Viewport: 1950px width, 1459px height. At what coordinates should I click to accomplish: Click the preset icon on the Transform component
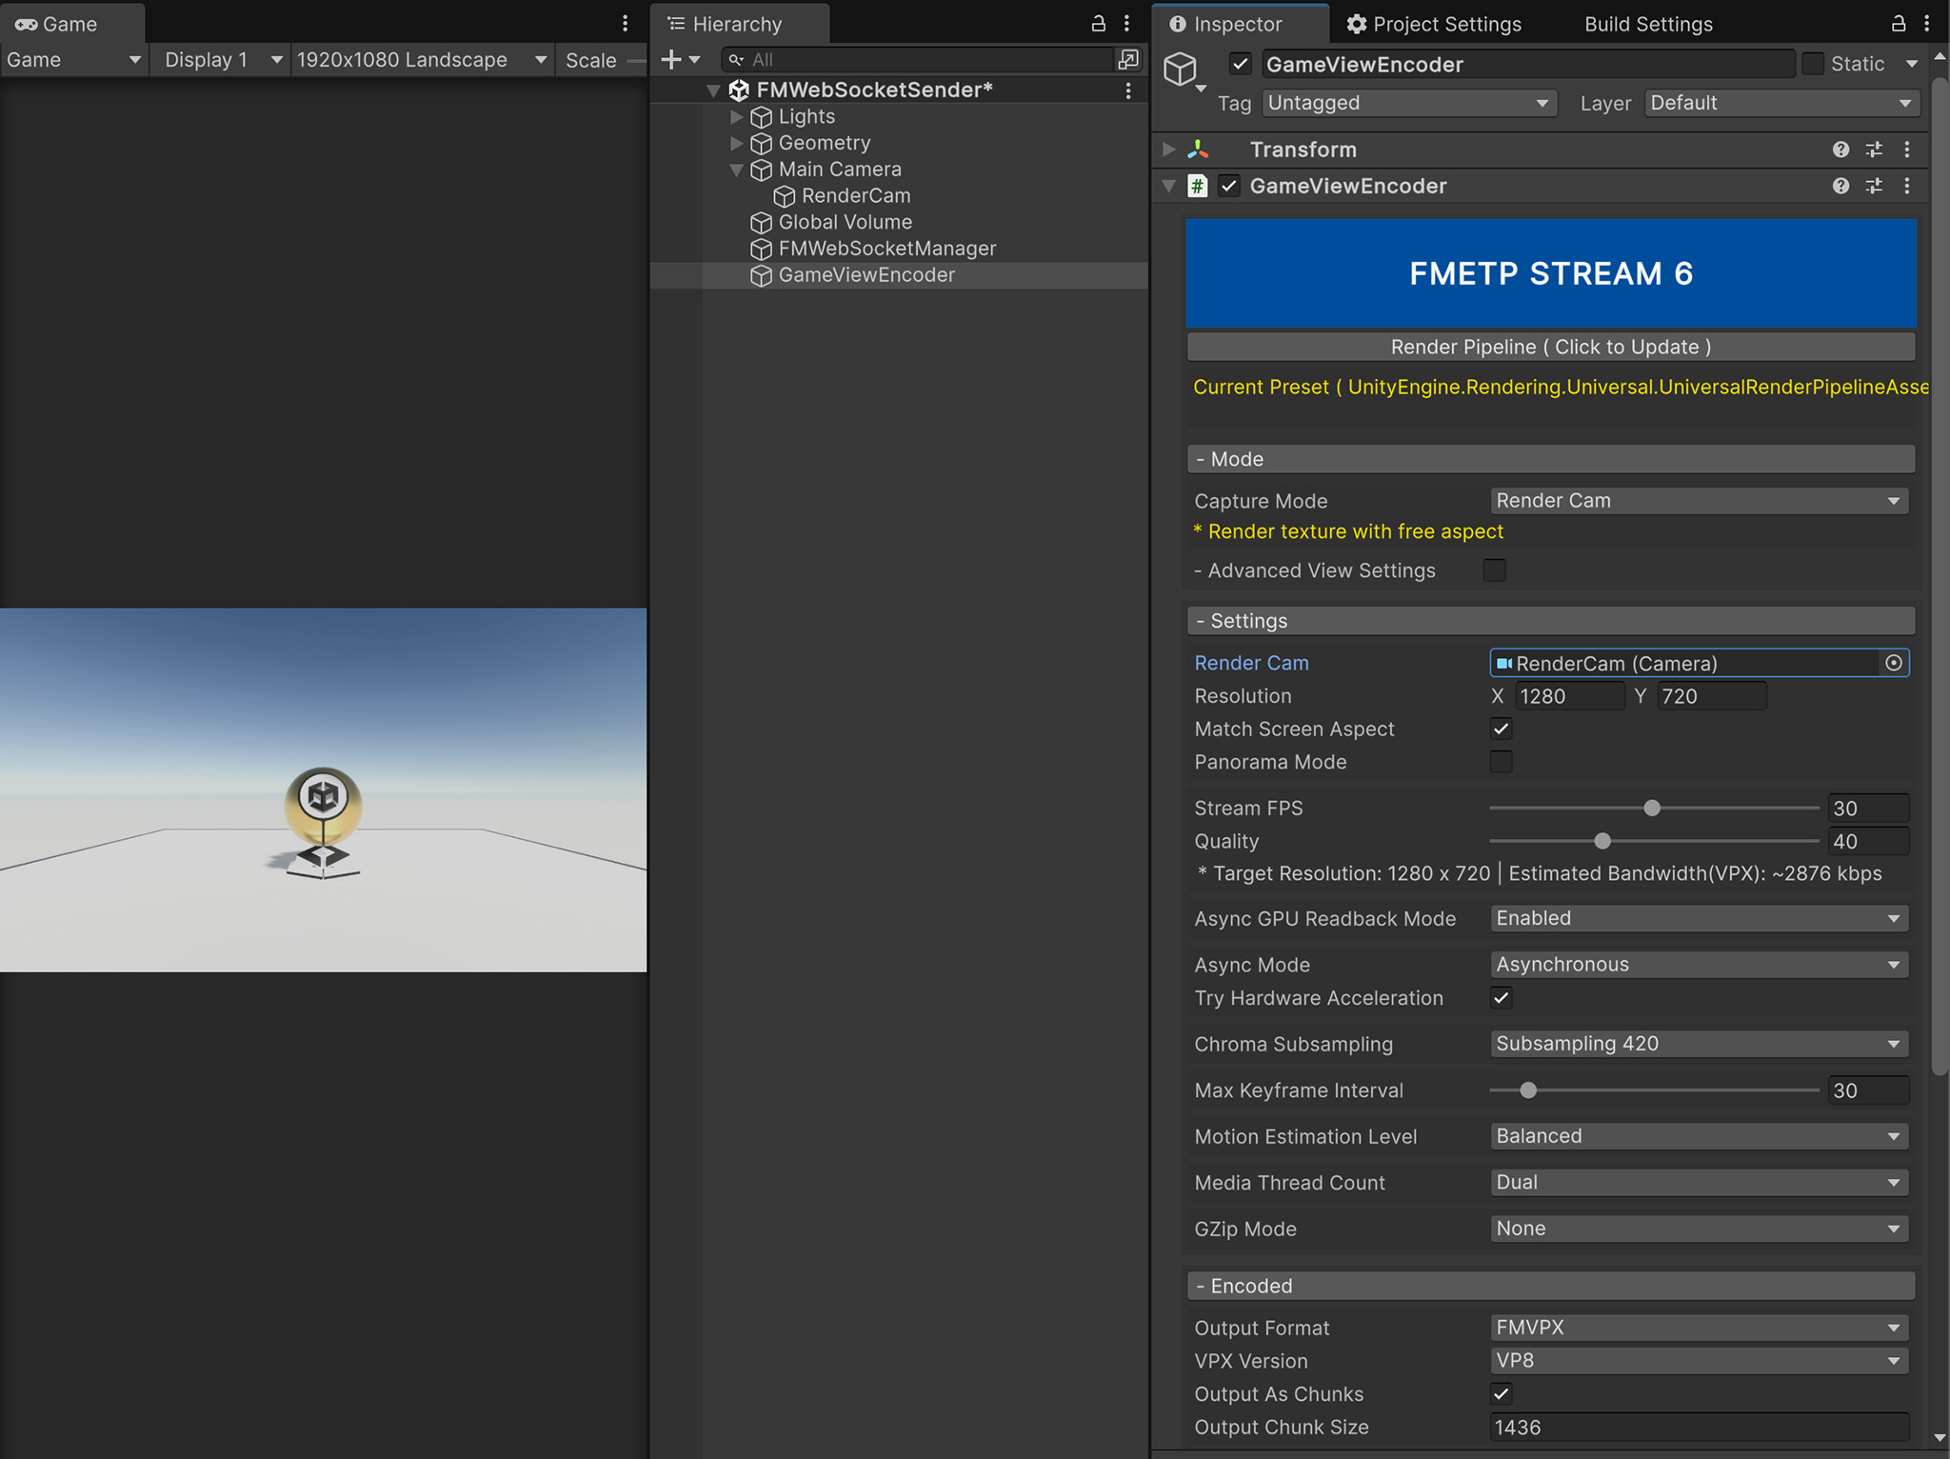coord(1875,150)
